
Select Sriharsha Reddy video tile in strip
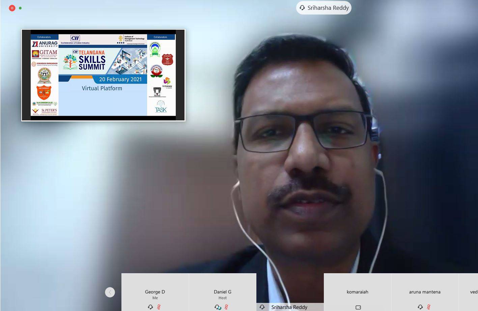290,292
